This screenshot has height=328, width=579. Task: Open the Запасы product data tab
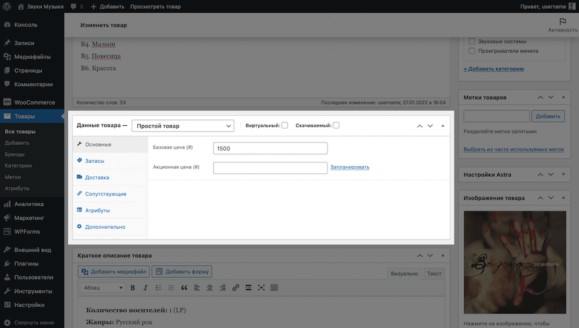point(111,161)
